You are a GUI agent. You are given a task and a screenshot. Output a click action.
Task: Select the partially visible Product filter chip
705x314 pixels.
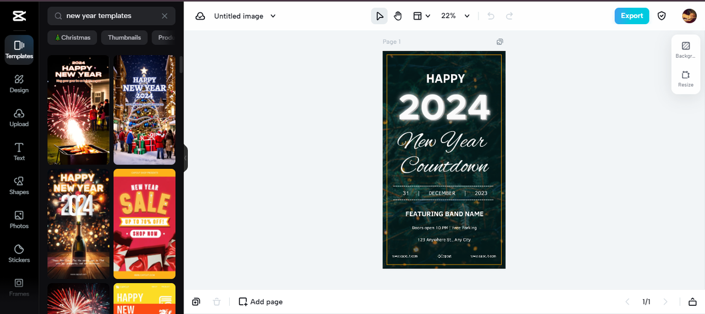coord(164,37)
